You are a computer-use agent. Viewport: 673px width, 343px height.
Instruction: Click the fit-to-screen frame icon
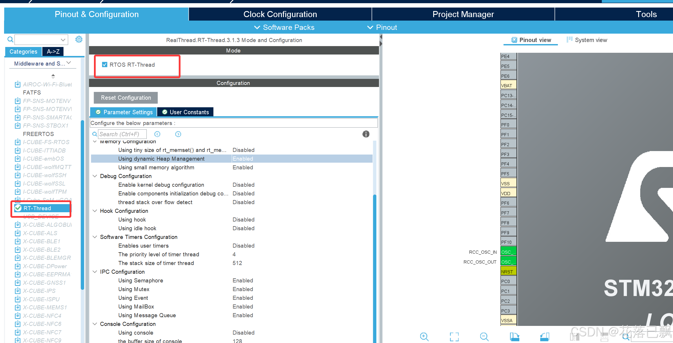[x=454, y=336]
